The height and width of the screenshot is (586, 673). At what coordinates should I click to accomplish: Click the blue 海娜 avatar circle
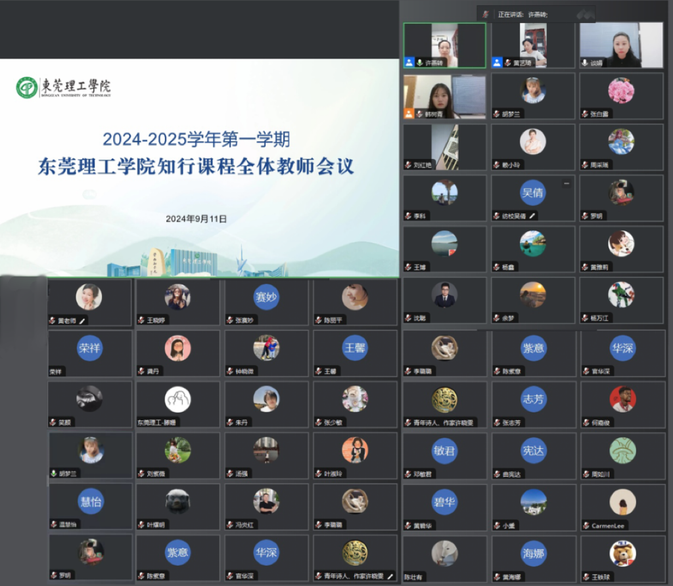click(x=533, y=553)
